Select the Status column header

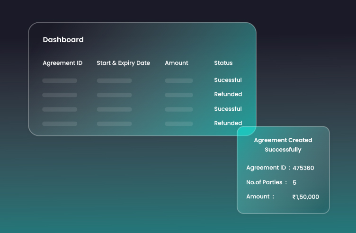point(223,63)
